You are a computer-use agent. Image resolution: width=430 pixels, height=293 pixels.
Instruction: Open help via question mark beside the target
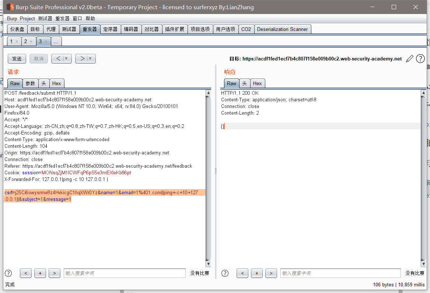coord(420,58)
